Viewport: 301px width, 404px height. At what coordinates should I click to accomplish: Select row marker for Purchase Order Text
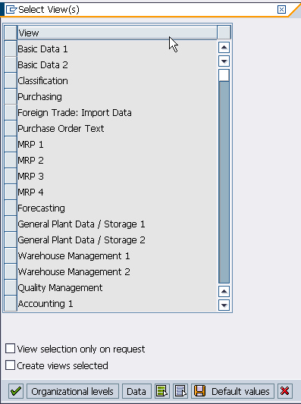[x=11, y=128]
